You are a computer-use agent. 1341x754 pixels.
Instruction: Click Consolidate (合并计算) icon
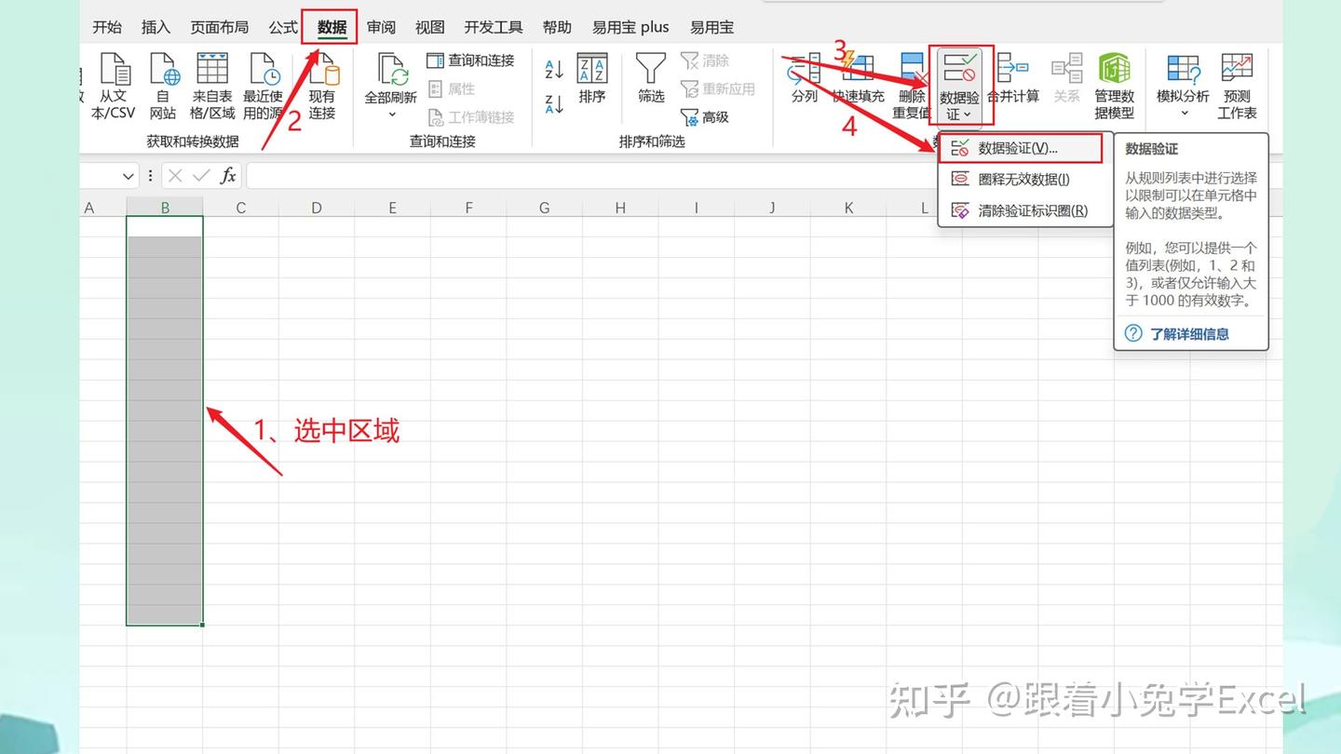tap(1012, 70)
